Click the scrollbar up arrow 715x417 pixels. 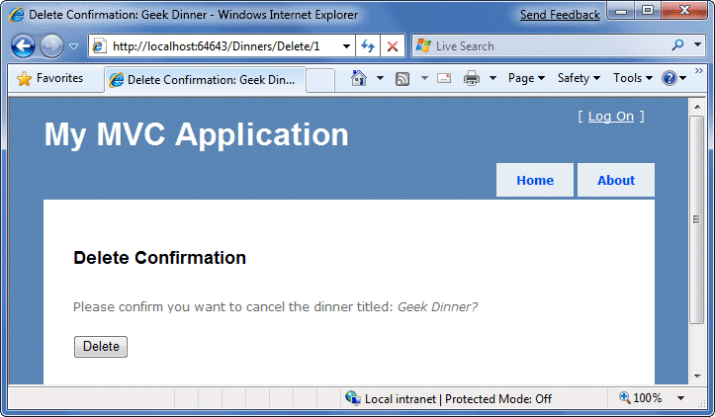(x=697, y=107)
